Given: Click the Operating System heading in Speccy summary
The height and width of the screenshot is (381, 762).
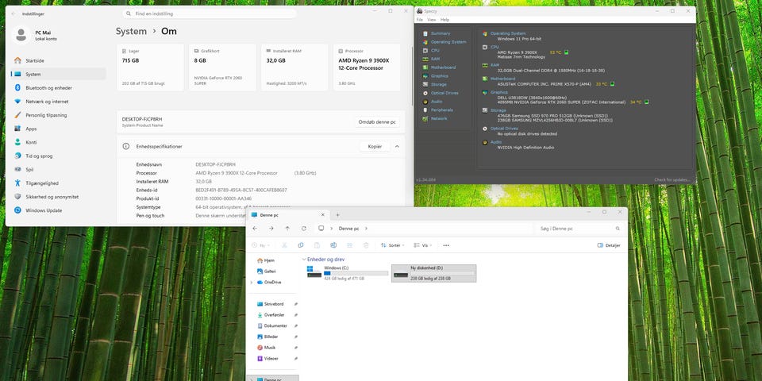Looking at the screenshot, I should pyautogui.click(x=508, y=33).
